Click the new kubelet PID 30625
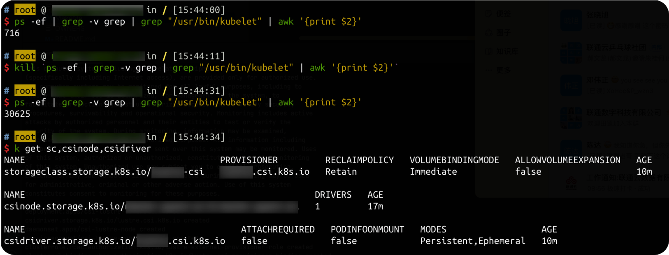The width and height of the screenshot is (669, 255). pyautogui.click(x=17, y=114)
